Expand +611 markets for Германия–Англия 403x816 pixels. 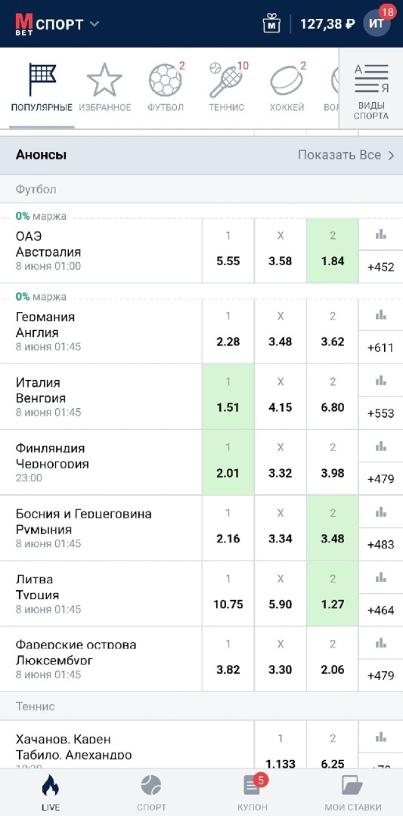tap(380, 348)
